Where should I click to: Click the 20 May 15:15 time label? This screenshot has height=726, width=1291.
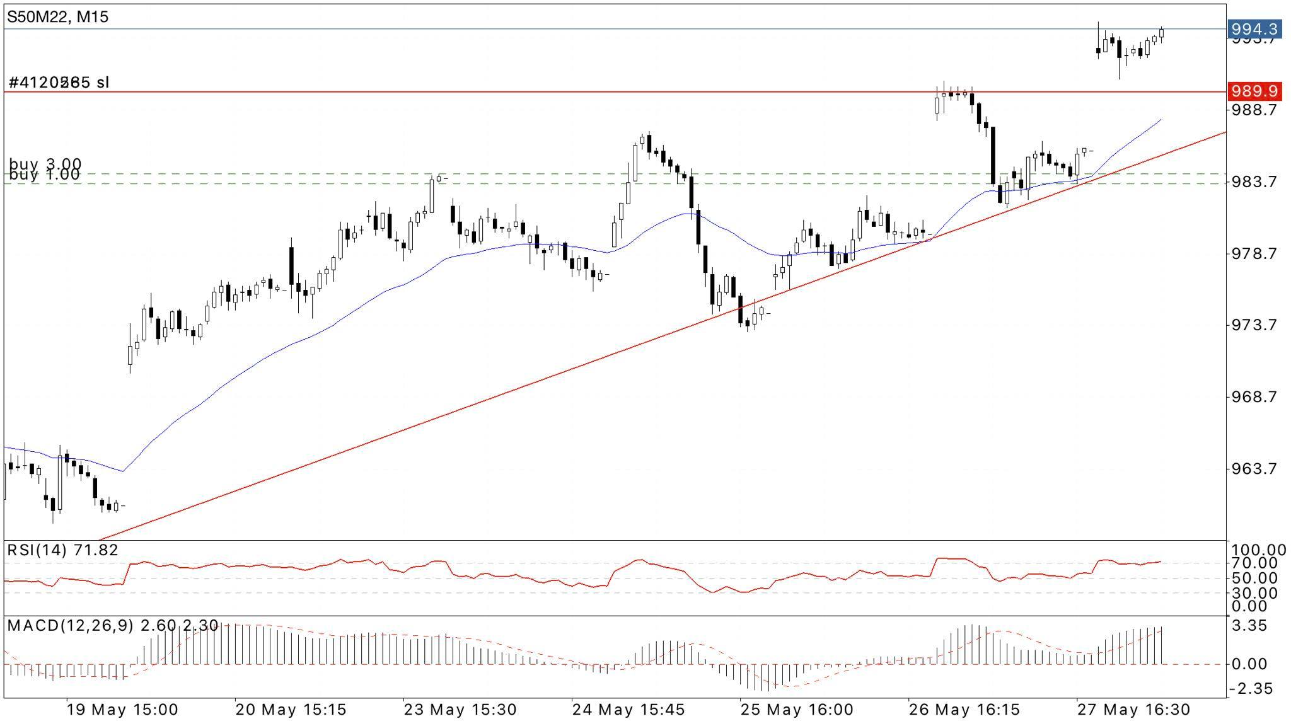(x=291, y=710)
